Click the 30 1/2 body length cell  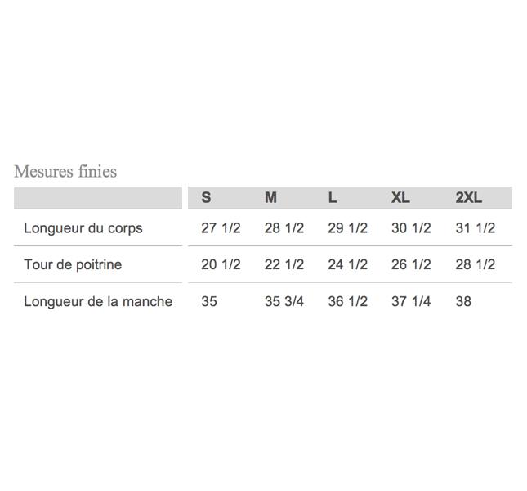(411, 228)
